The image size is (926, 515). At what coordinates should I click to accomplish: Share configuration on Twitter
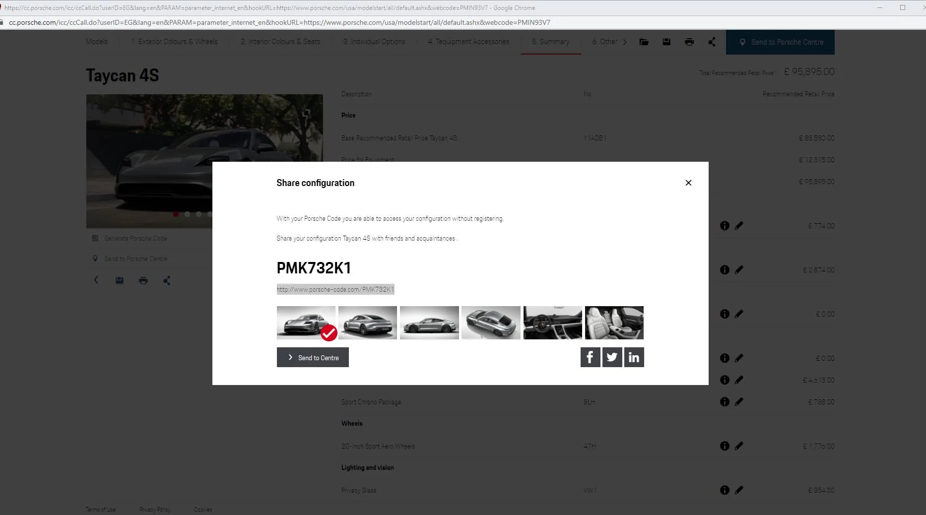[x=612, y=357]
